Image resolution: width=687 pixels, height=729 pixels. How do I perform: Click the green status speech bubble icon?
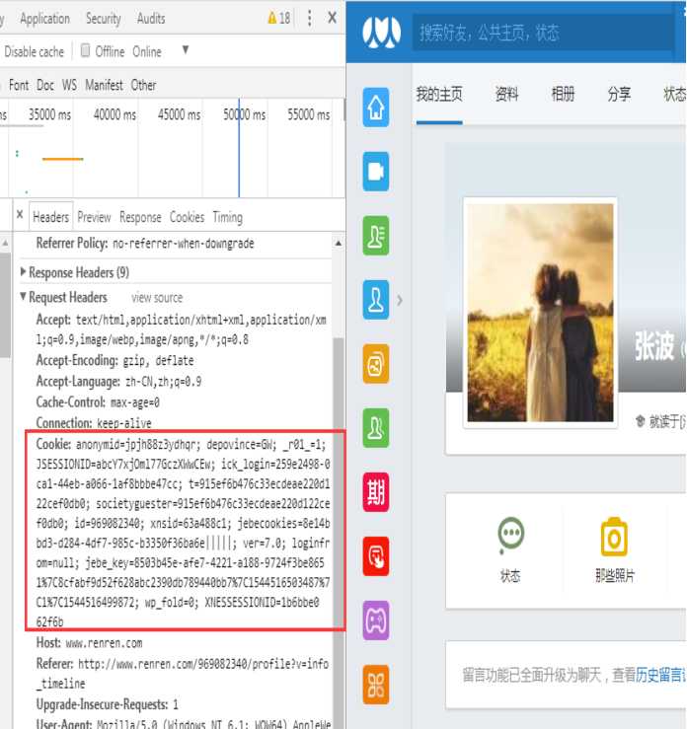tap(510, 536)
